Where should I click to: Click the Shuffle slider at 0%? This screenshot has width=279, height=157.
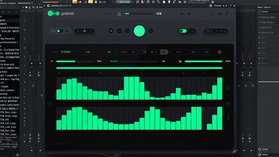pos(139,61)
